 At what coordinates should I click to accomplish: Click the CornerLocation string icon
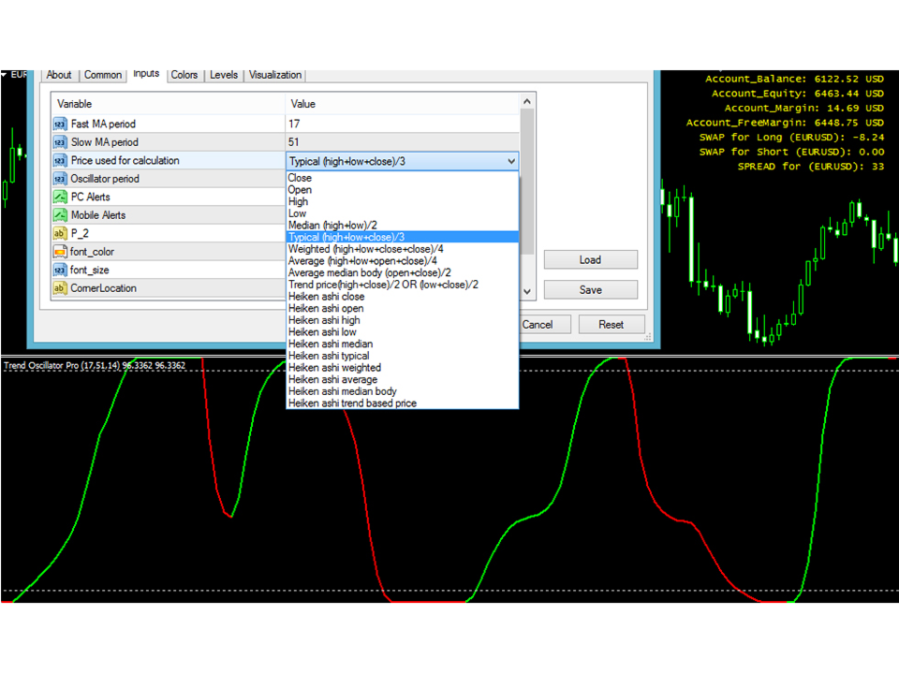tap(60, 288)
